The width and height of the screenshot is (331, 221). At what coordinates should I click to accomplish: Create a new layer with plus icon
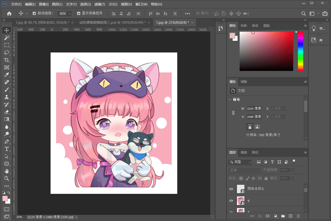pyautogui.click(x=291, y=216)
